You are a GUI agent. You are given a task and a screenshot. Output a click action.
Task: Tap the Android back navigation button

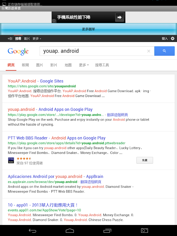point(32,230)
